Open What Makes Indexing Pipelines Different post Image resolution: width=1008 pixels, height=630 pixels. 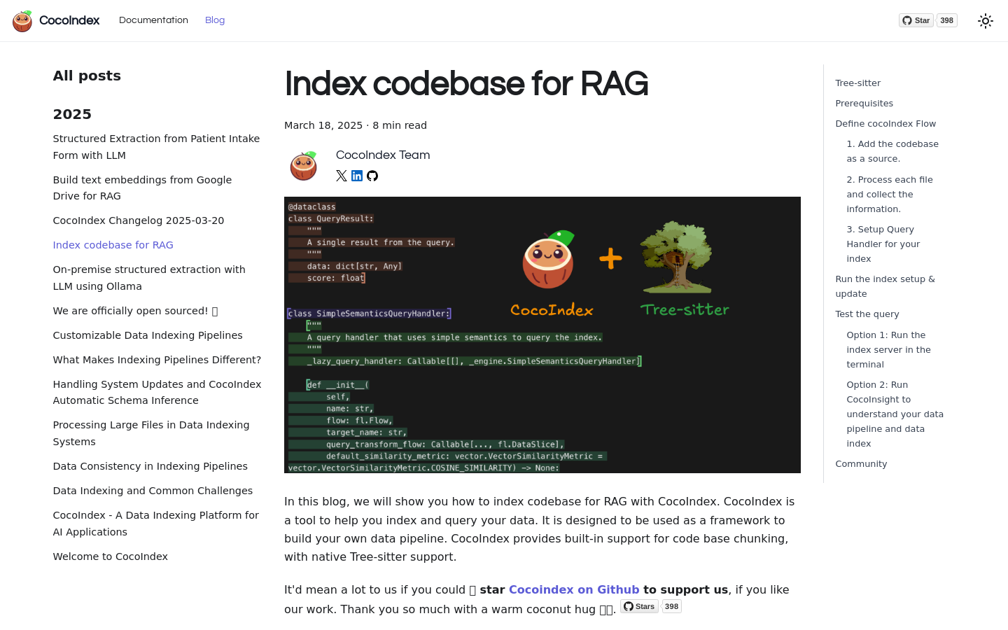157,360
